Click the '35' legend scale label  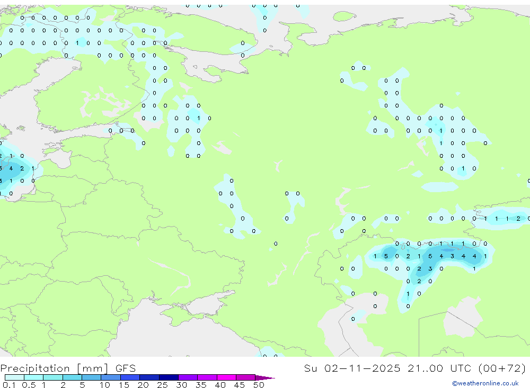click(x=201, y=385)
